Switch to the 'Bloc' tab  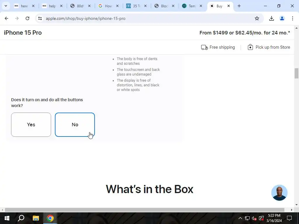click(161, 6)
